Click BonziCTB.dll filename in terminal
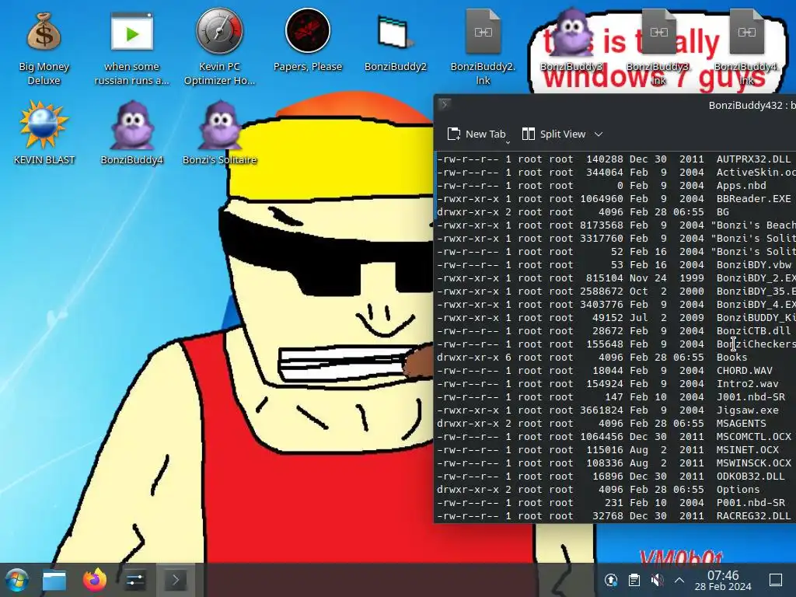Viewport: 796px width, 597px height. click(753, 330)
